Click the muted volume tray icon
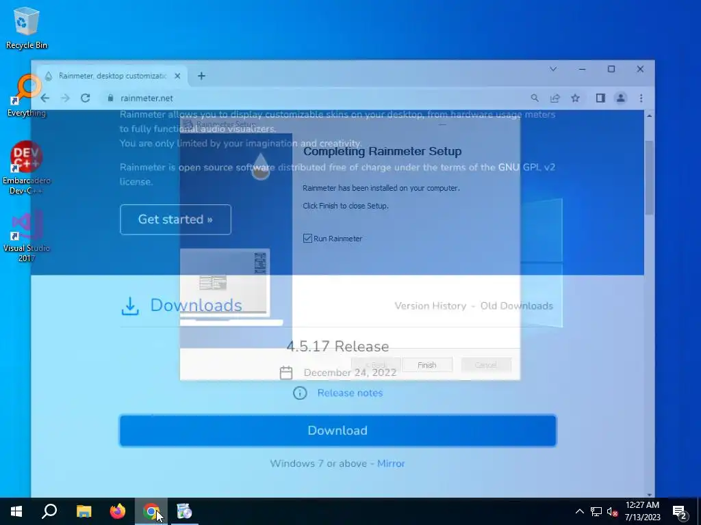The image size is (701, 525). 613,511
